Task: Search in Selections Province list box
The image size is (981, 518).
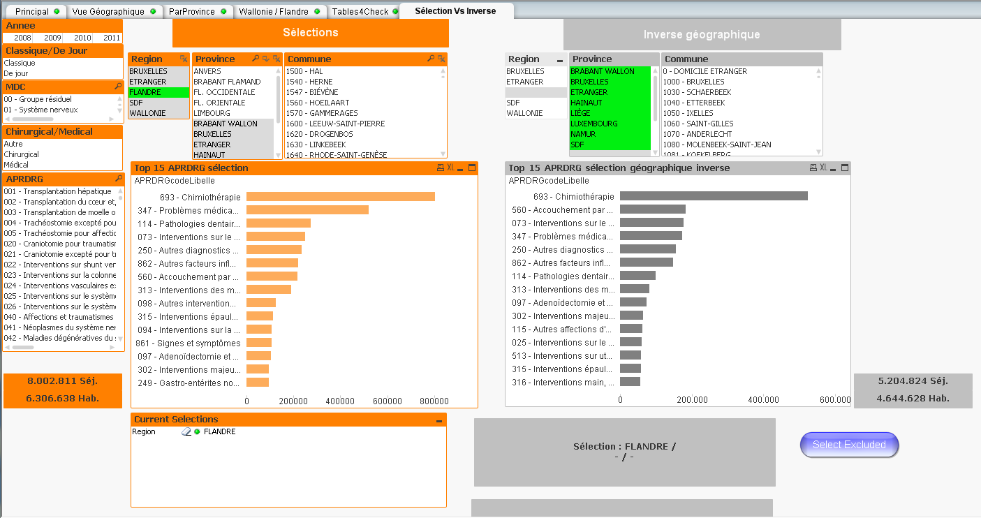Action: click(x=256, y=59)
